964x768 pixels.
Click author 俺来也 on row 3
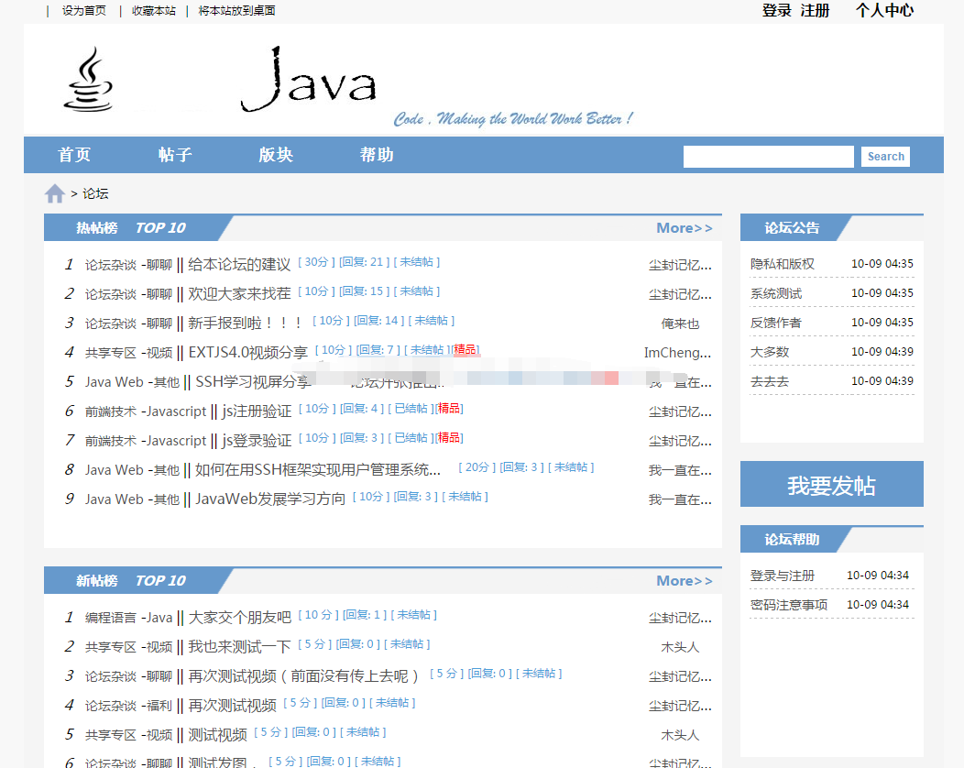[680, 324]
